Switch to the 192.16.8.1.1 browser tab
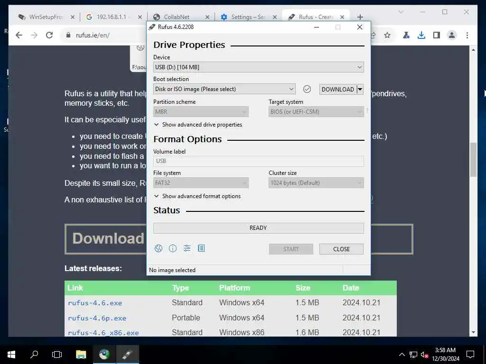486x364 pixels. [109, 17]
